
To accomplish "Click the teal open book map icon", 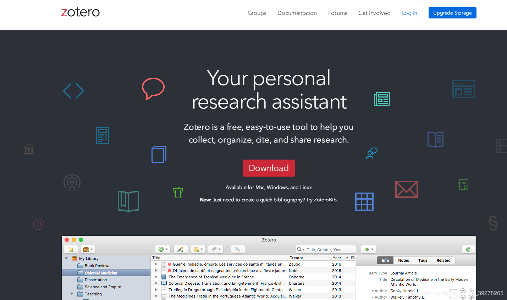I will tap(128, 201).
